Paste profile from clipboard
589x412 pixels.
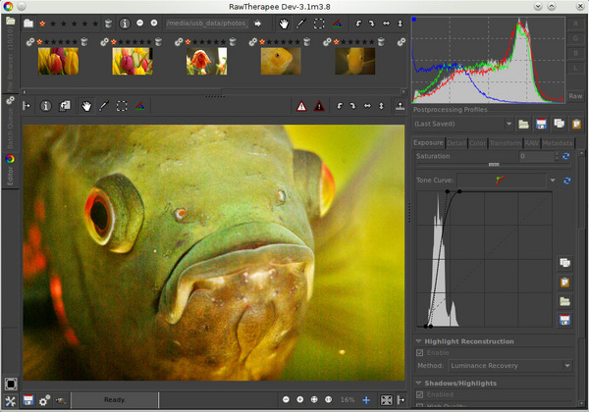pyautogui.click(x=574, y=125)
